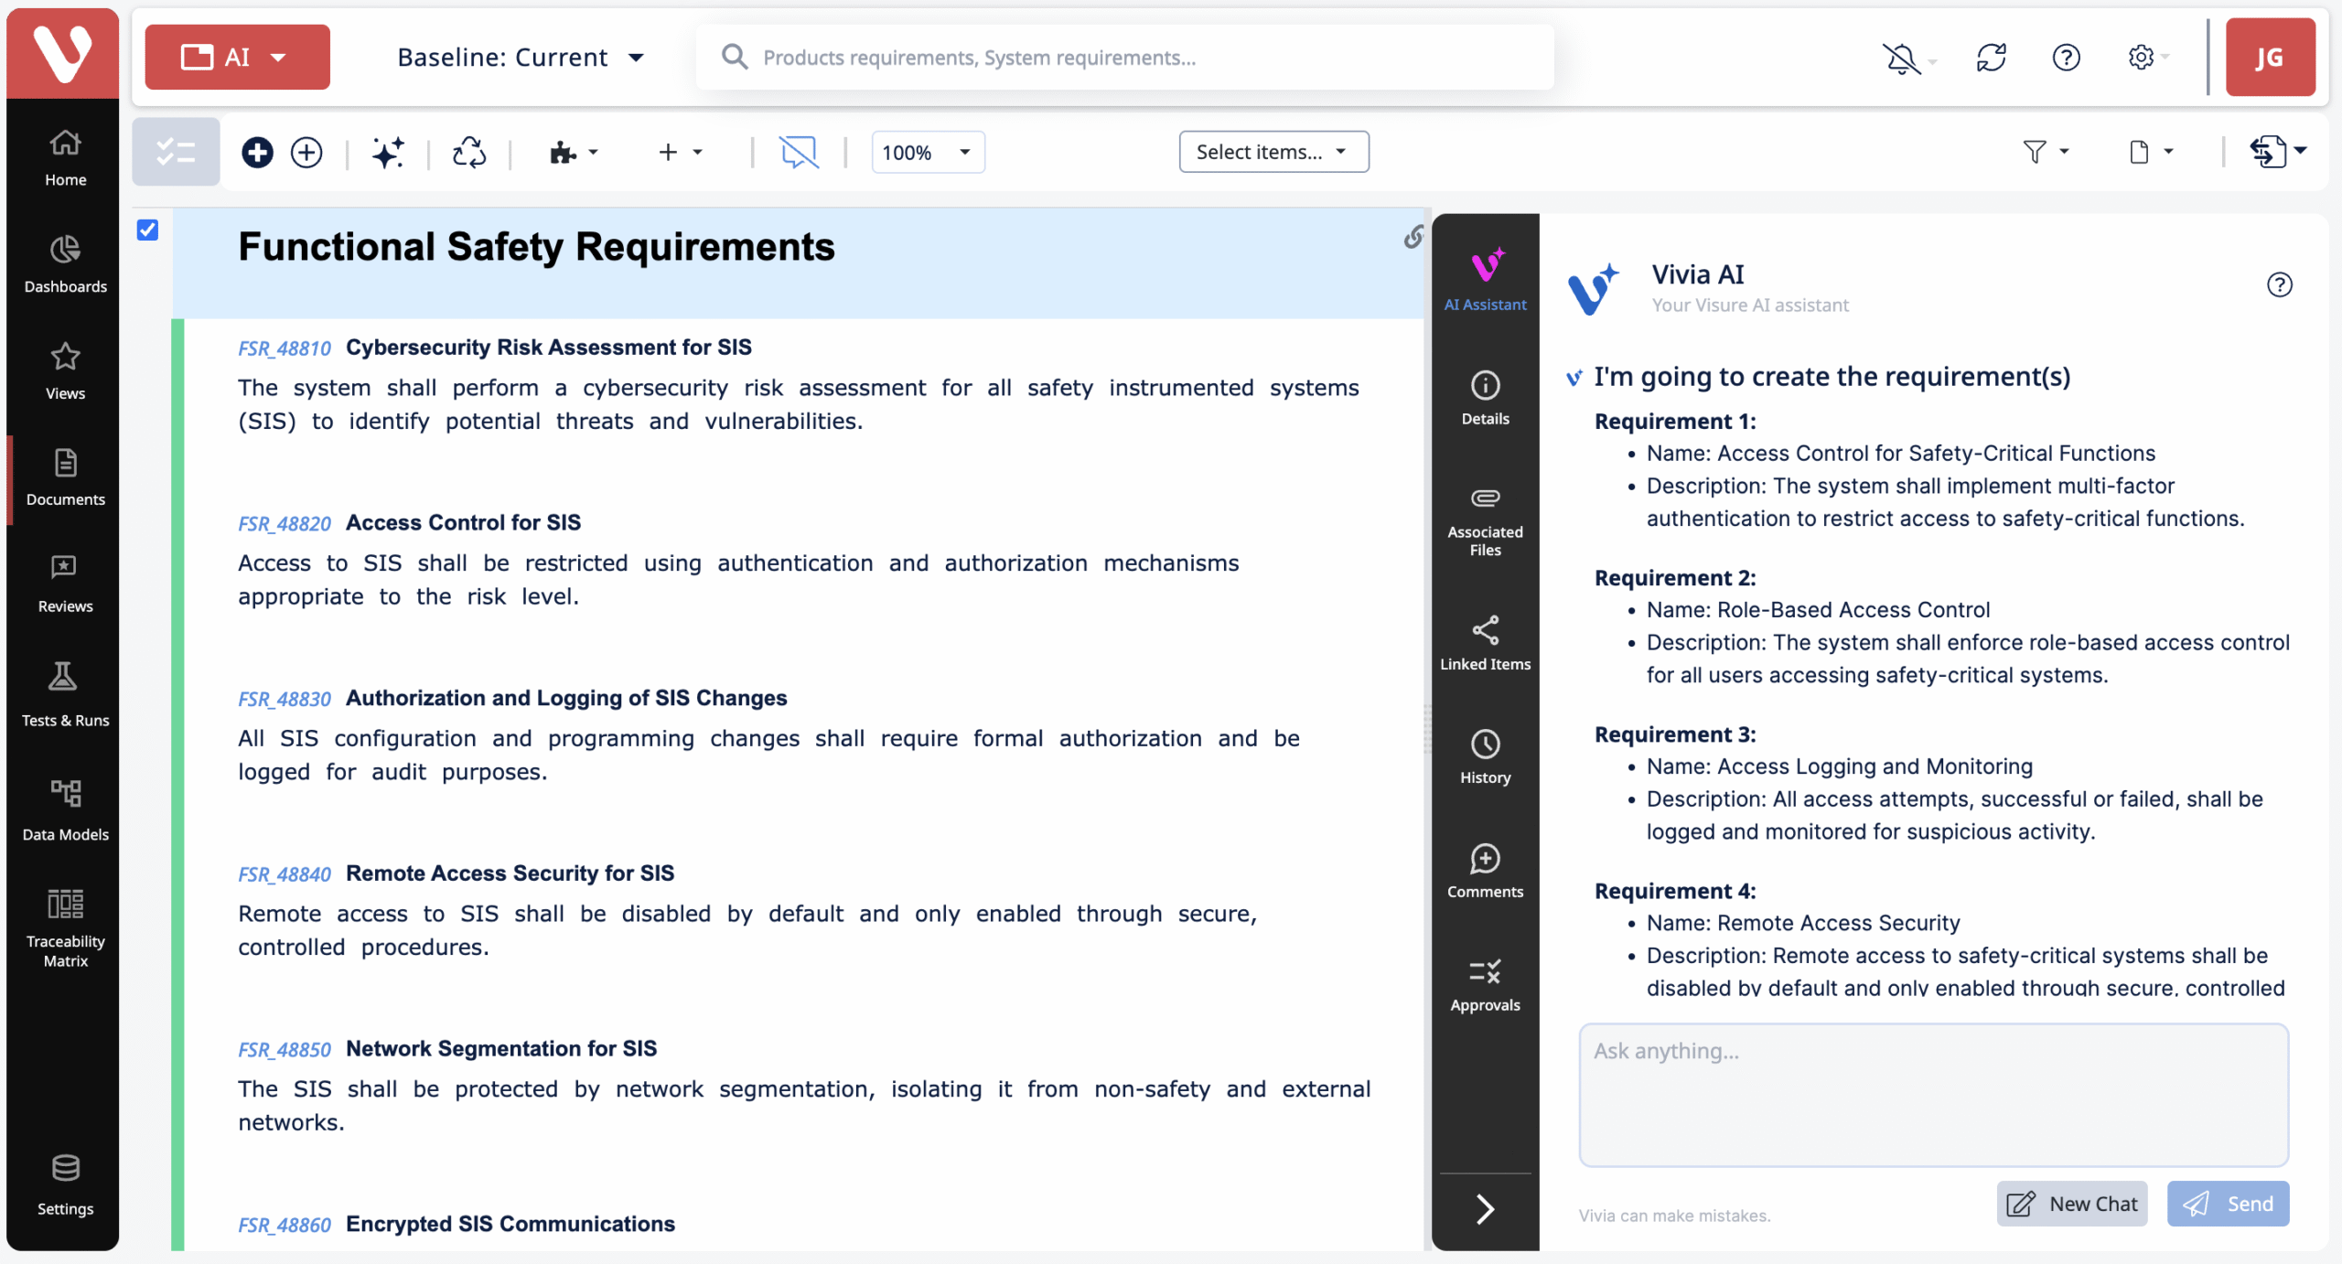Uncheck the Functional Safety Requirements checkbox

147,230
